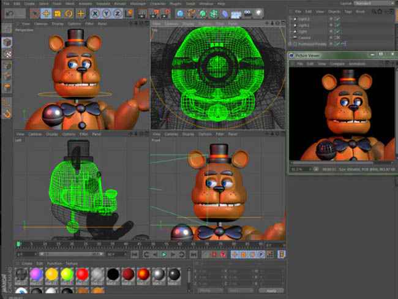This screenshot has height=299, width=398.
Task: Open the spline pen tool icon
Action: pos(192,13)
